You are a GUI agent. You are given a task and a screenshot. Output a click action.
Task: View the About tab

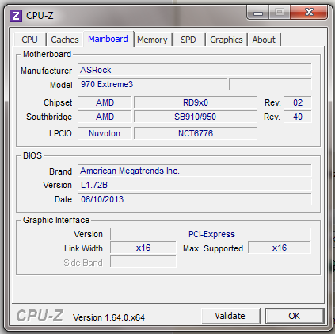(264, 40)
